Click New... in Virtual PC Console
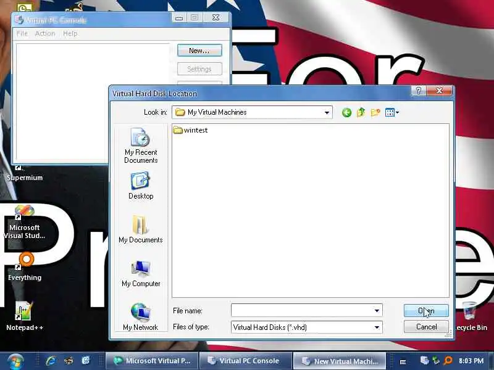Viewport: 494px width, 370px height. pyautogui.click(x=199, y=51)
